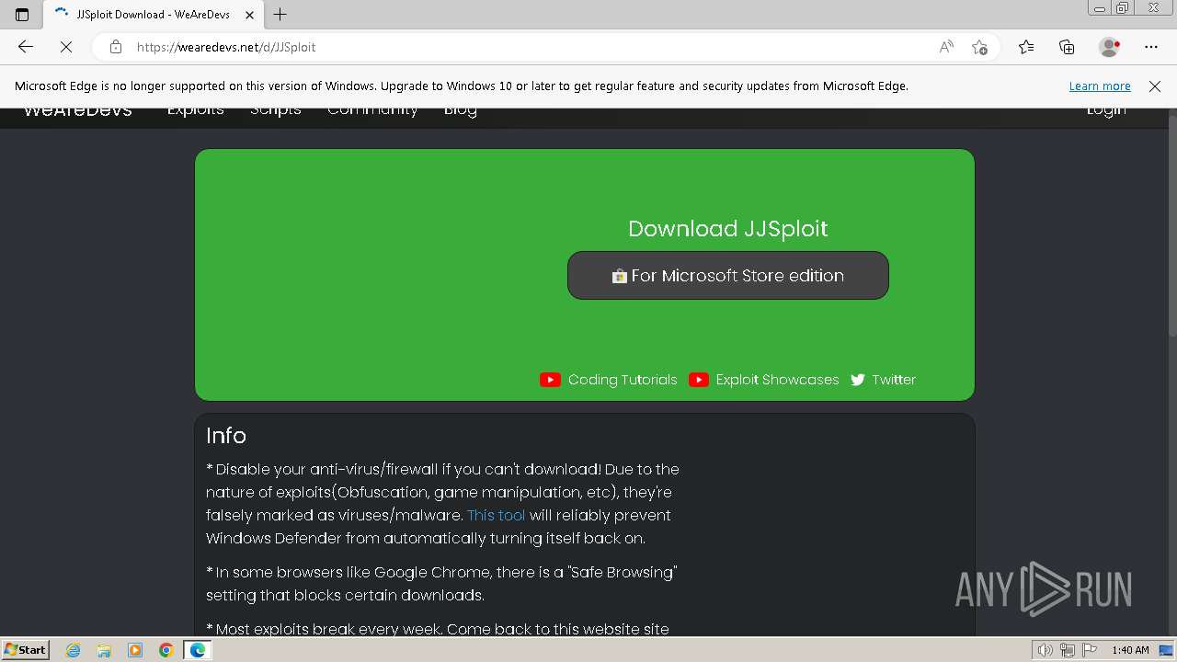The width and height of the screenshot is (1177, 662).
Task: Launch Google Chrome from taskbar
Action: (166, 650)
